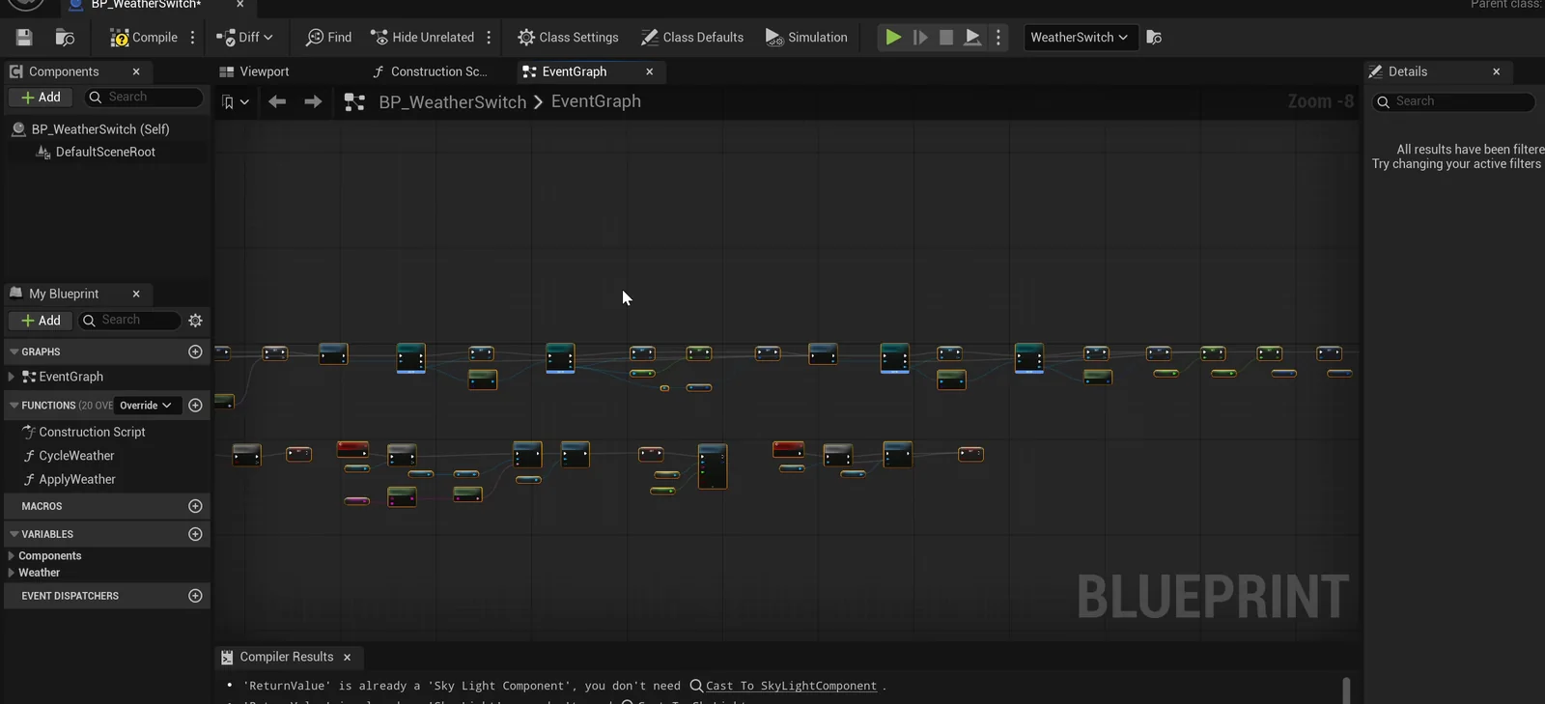Click the green Play button

click(893, 38)
